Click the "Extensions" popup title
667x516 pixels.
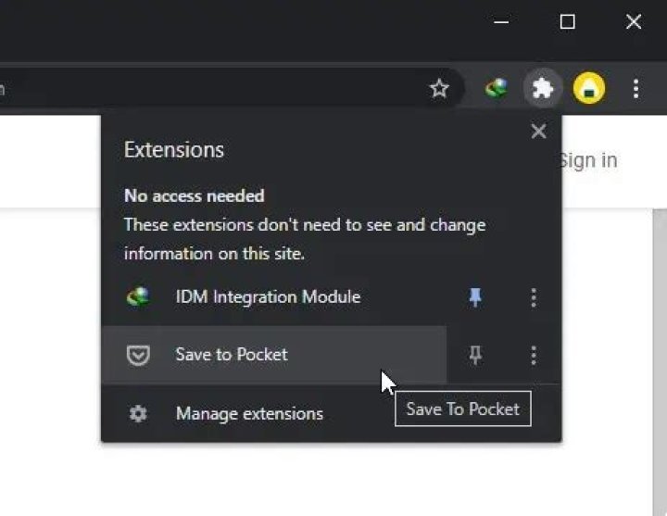click(x=174, y=150)
